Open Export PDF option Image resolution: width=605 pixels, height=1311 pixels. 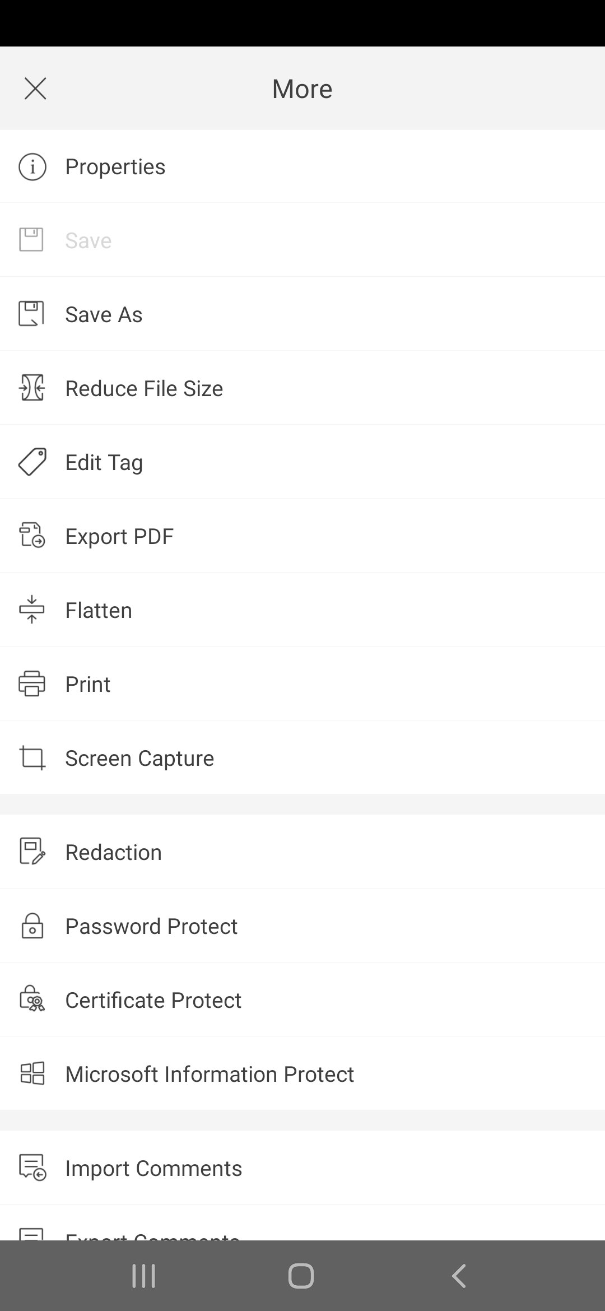tap(302, 536)
